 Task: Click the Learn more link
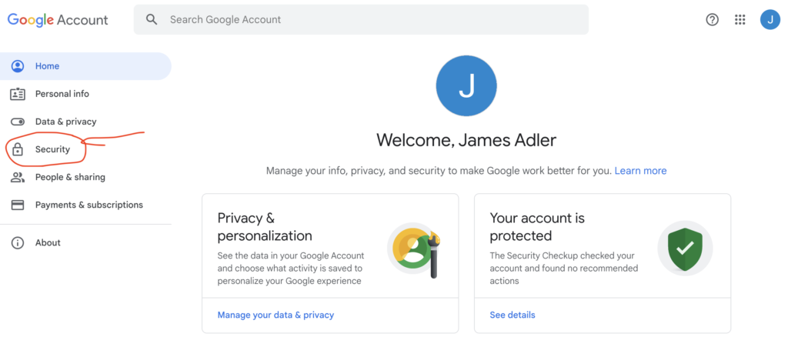point(640,171)
